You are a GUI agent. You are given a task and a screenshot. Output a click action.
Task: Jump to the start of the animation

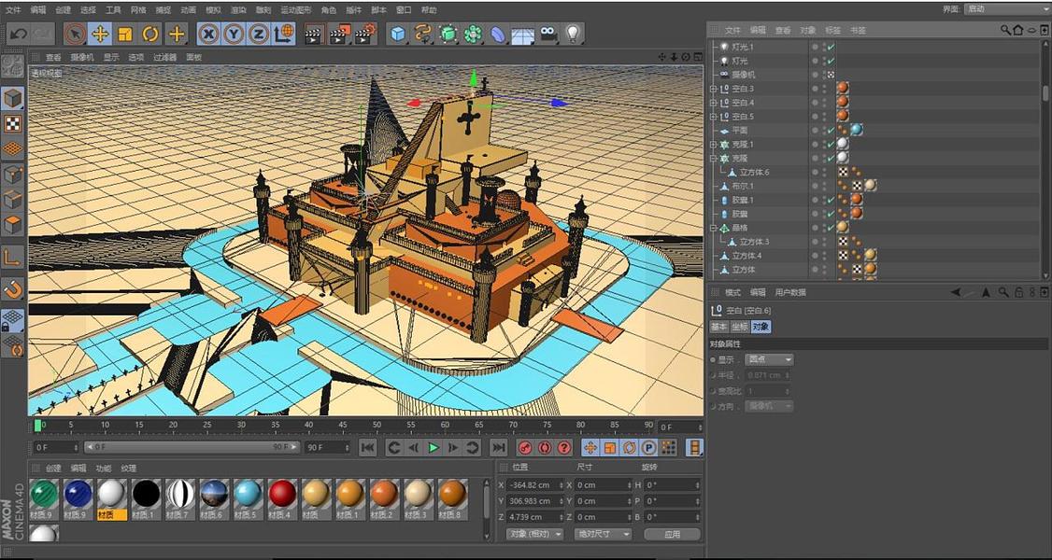[368, 447]
